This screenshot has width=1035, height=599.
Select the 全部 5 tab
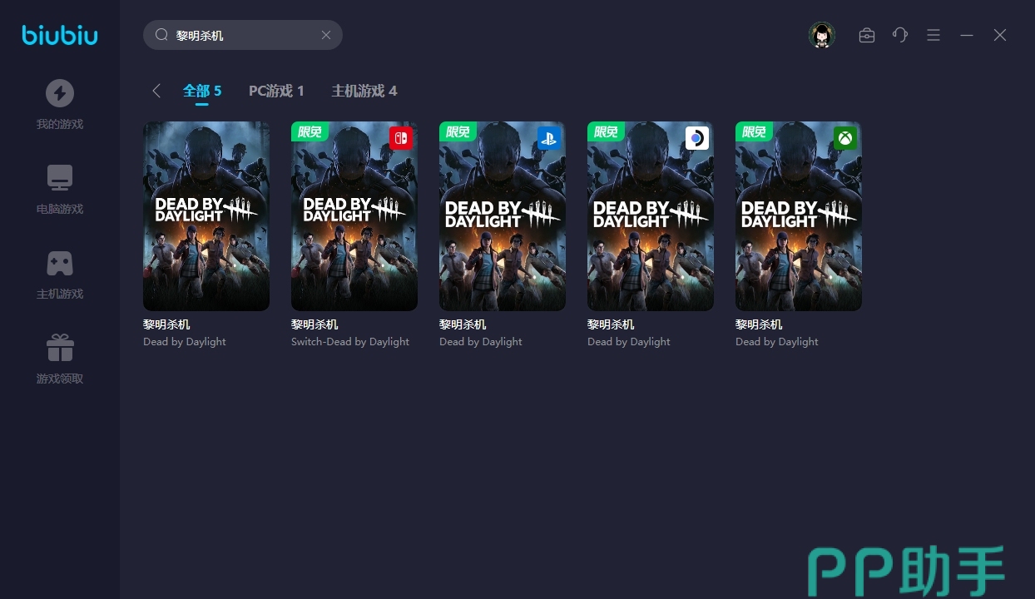coord(202,91)
